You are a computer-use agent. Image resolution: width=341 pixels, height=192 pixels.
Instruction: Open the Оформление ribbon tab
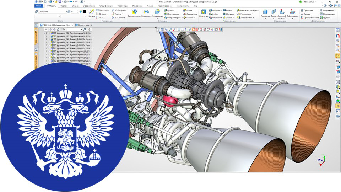(89, 6)
